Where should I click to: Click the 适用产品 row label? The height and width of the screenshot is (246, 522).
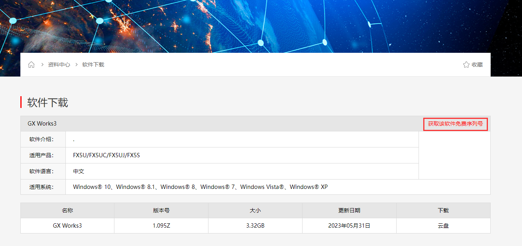pyautogui.click(x=42, y=155)
